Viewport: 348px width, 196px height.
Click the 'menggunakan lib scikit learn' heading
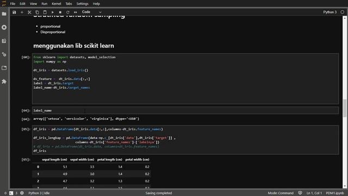pos(73,46)
